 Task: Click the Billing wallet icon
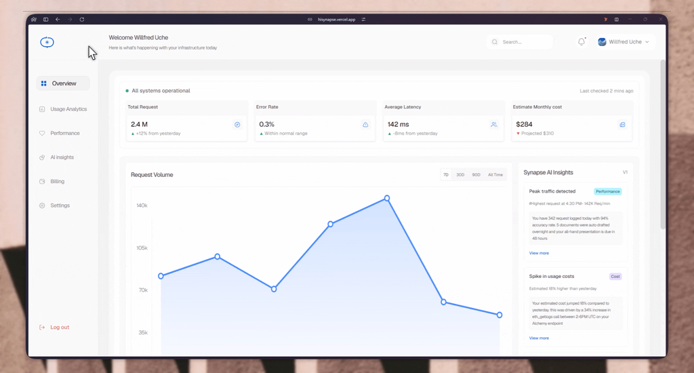[x=42, y=181]
